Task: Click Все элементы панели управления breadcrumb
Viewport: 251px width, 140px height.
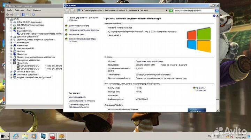Action: point(121,10)
